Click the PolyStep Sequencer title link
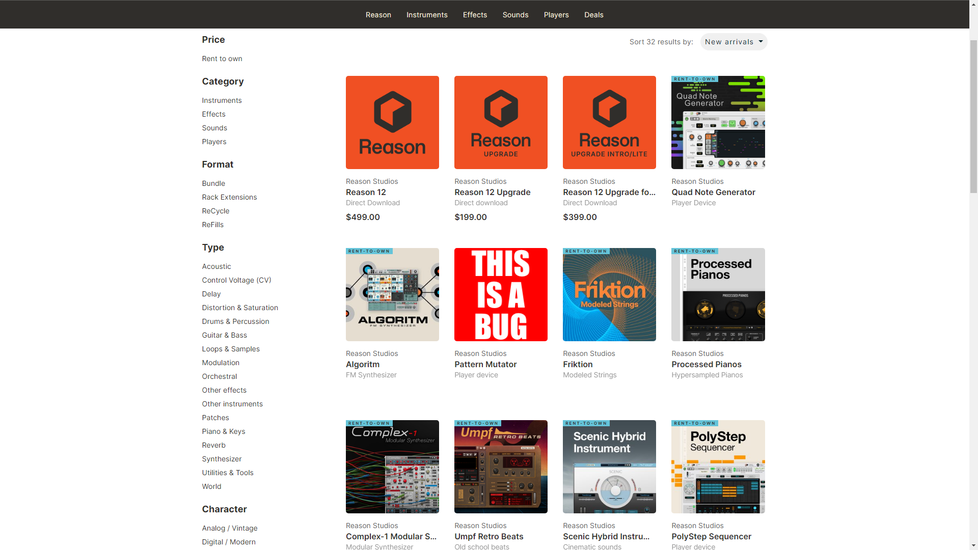Screen dimensions: 978x550 coord(711,536)
